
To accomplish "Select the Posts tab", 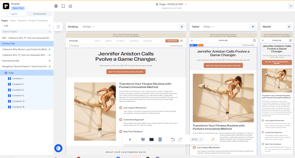I will click(x=13, y=21).
